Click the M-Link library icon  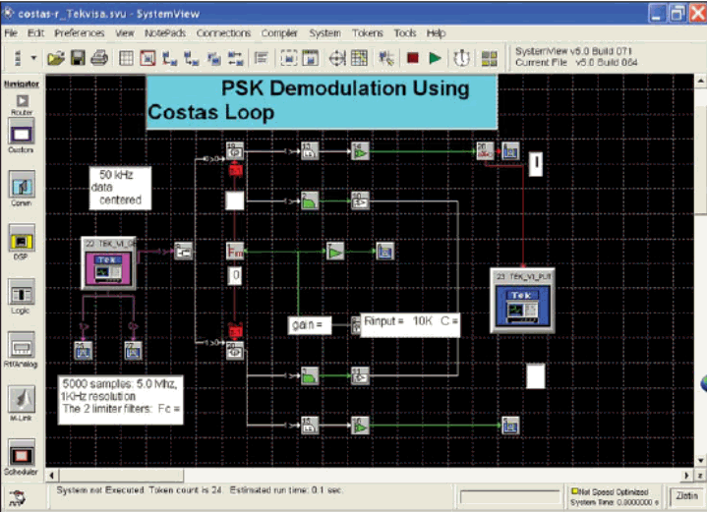tap(21, 399)
